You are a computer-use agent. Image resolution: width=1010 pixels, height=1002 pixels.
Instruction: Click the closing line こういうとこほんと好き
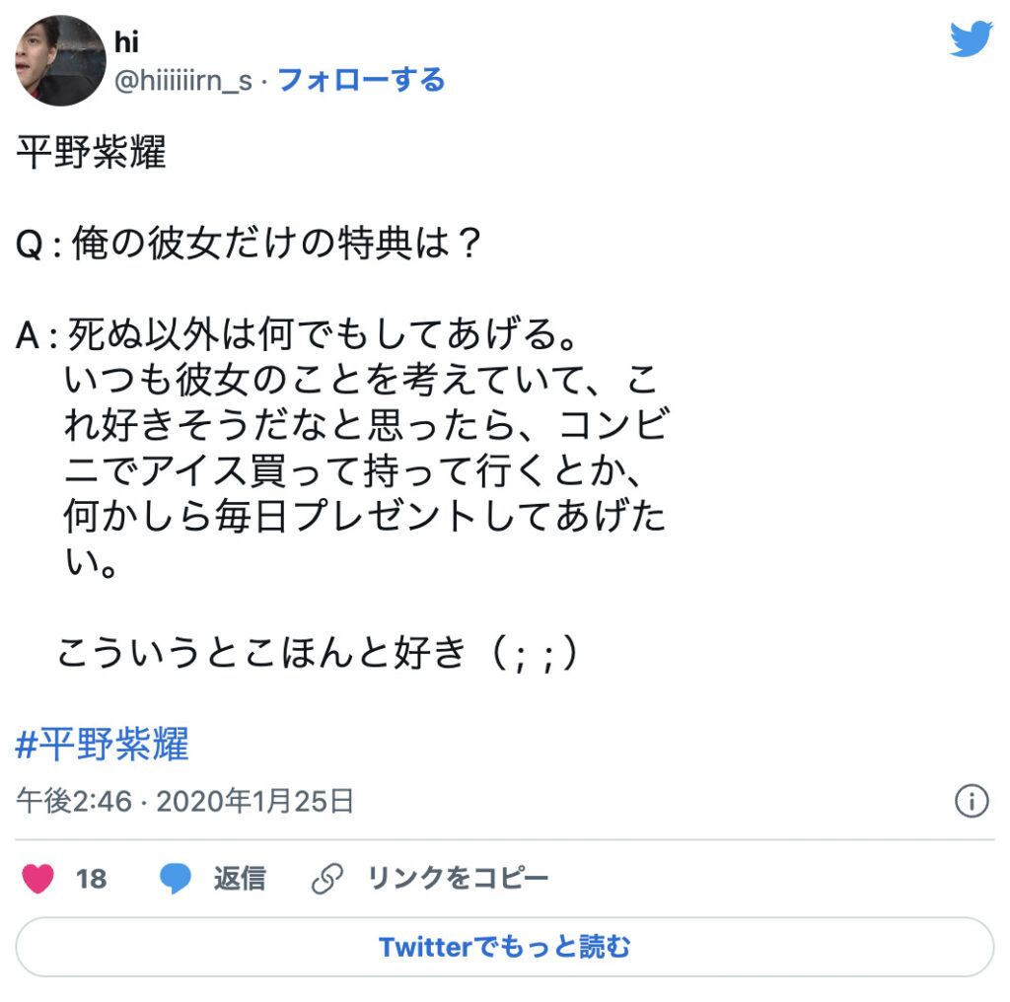(316, 652)
